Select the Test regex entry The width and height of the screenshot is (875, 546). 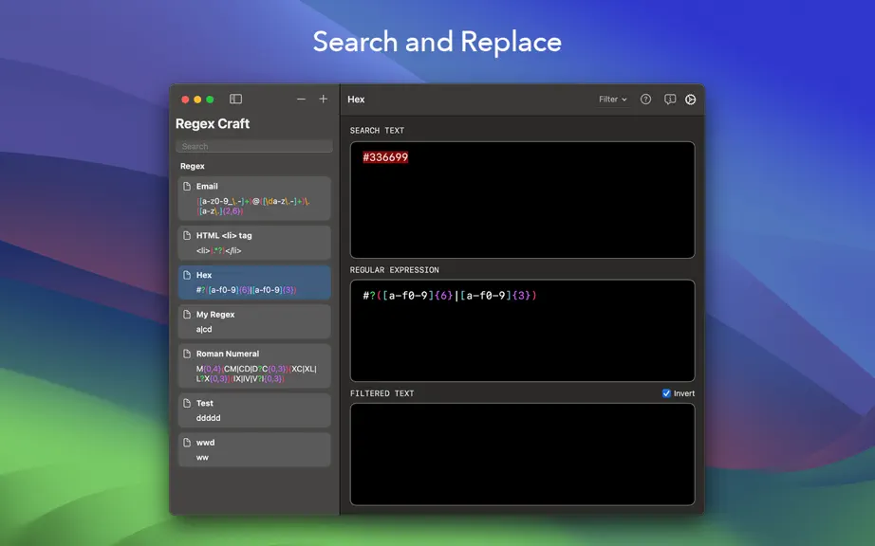click(254, 410)
